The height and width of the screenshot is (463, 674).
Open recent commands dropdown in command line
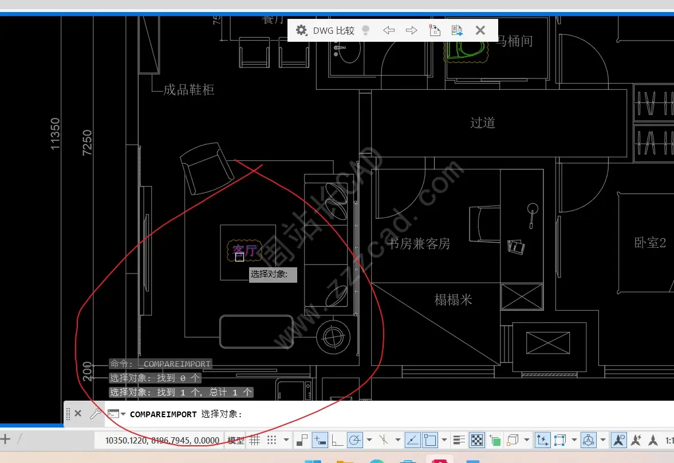(x=123, y=414)
